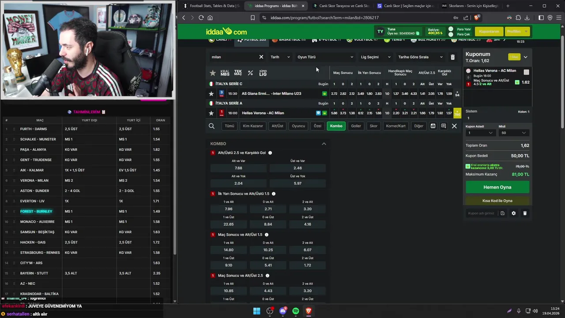Select the Alt/Üst market tab
Screen dimensions: 565x318
[x=277, y=126]
